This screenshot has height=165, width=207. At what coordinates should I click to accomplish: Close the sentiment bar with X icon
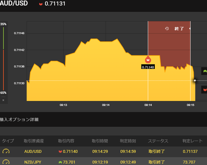(3, 100)
